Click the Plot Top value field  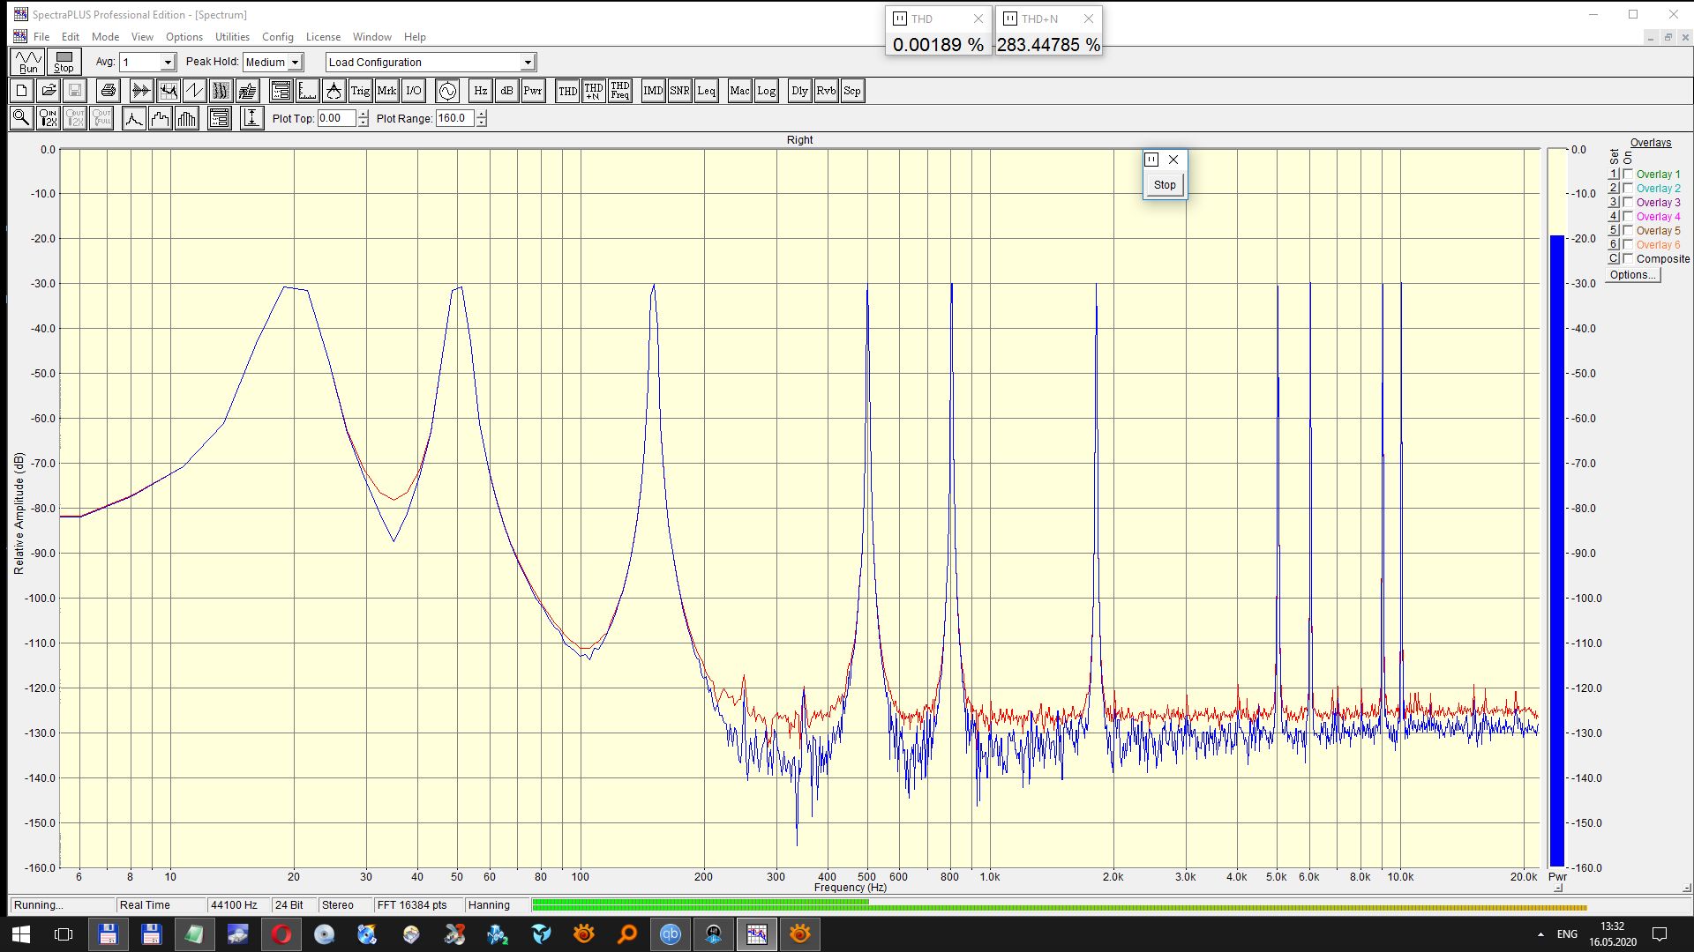point(336,118)
